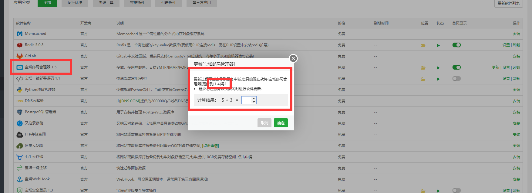Toggle homepage display for 宝塔邮局管理器

pos(456,67)
